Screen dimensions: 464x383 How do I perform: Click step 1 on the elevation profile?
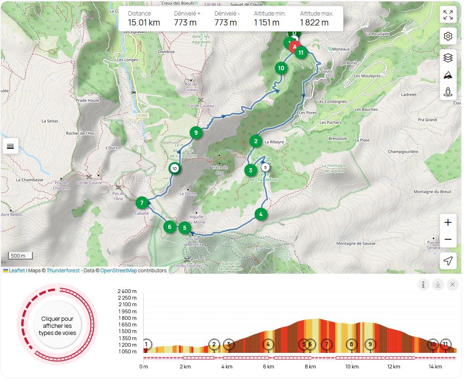[x=146, y=344]
